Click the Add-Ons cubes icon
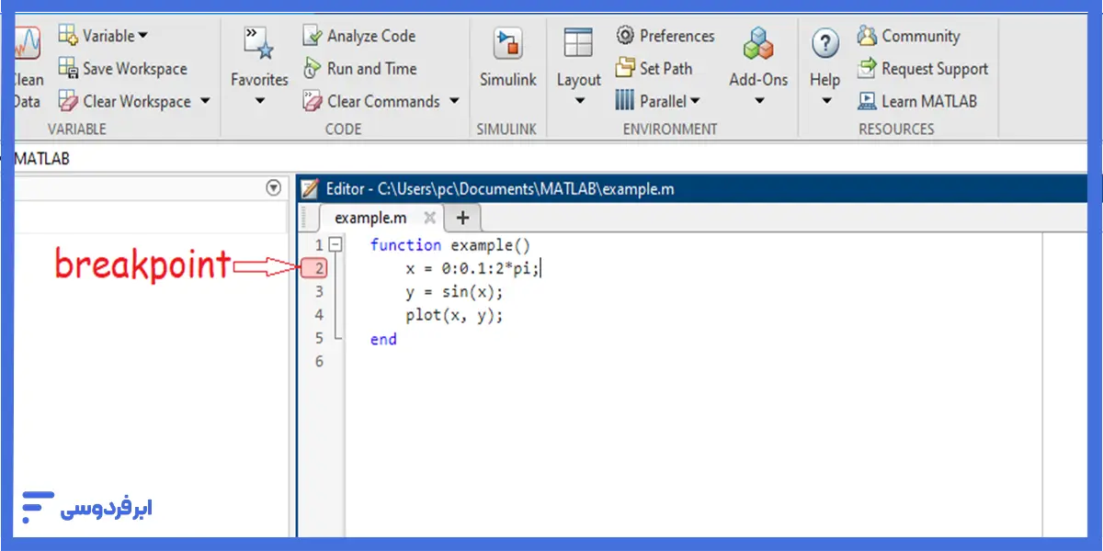Screen dimensions: 1103x551 tap(758, 44)
